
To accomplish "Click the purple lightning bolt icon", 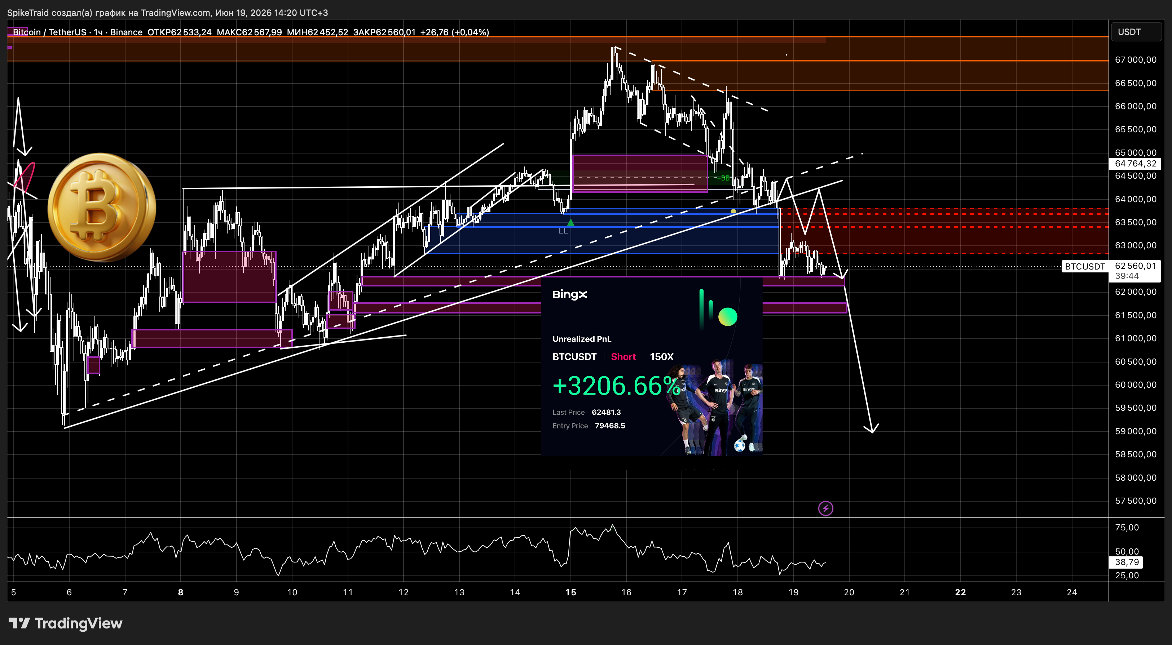I will click(825, 508).
